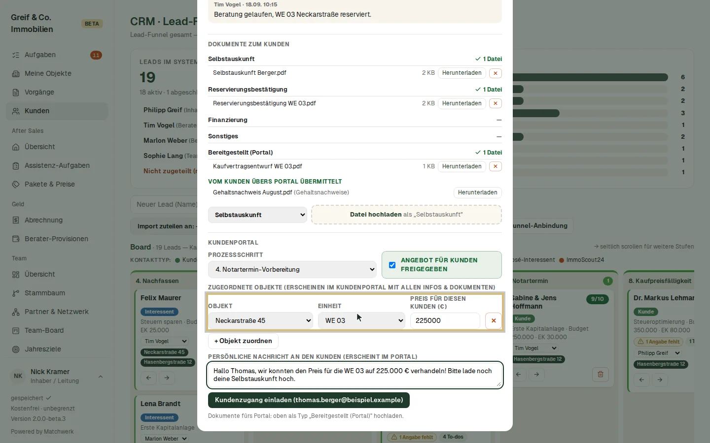
Task: Expand the Nick Kramer account menu
Action: tap(57, 377)
